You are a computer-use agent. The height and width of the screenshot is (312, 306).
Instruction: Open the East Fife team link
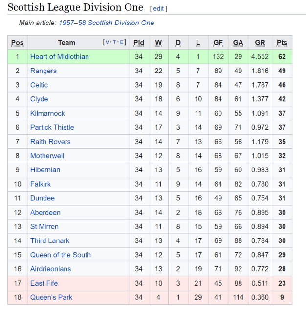click(44, 283)
